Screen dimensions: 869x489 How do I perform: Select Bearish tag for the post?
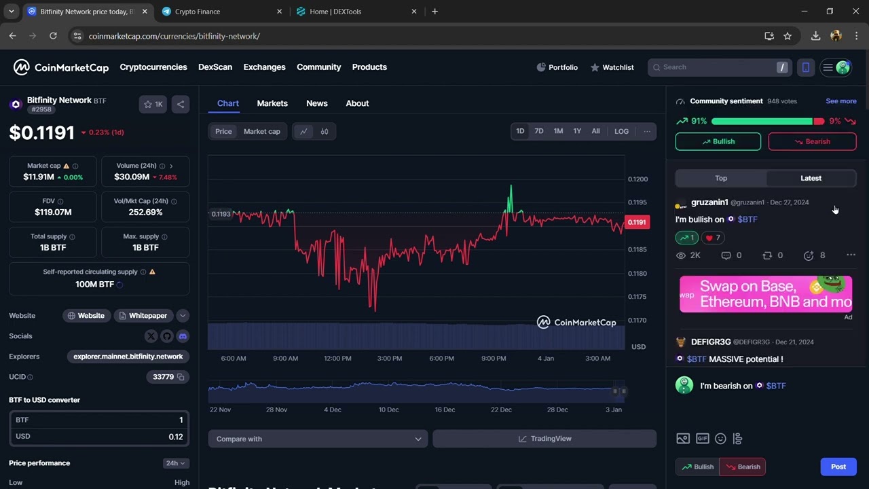point(743,467)
